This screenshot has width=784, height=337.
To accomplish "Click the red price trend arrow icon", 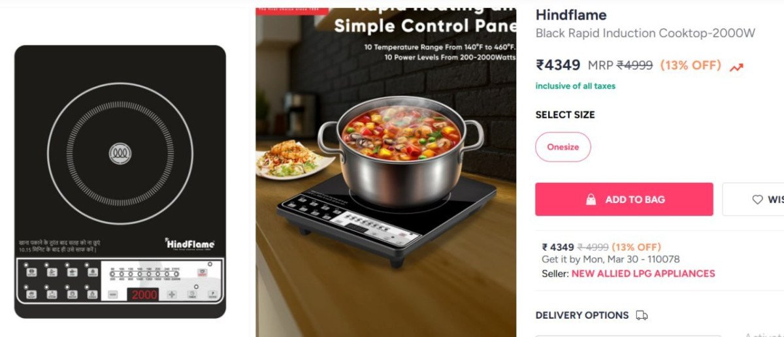I will (x=736, y=67).
